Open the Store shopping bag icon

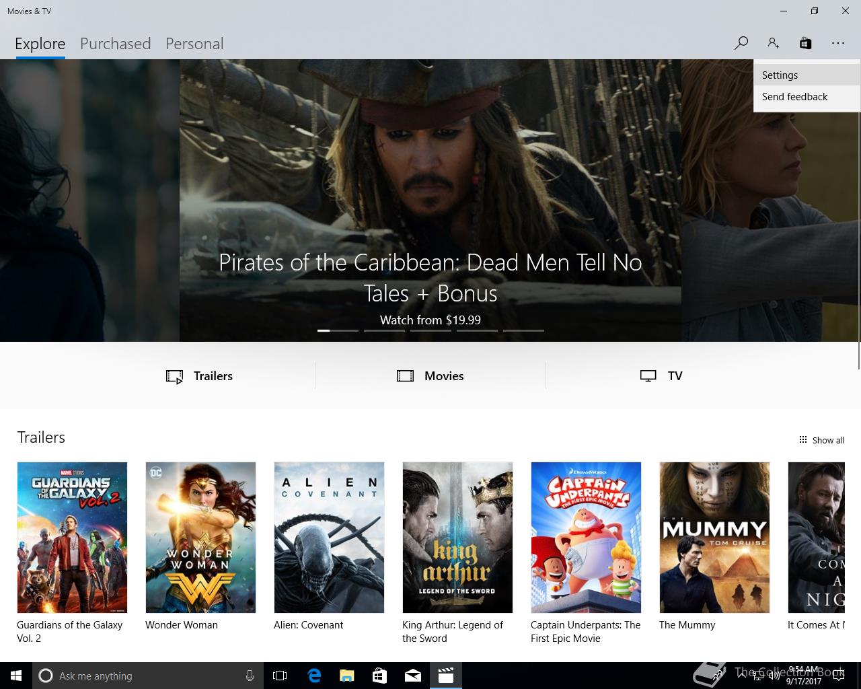pos(805,43)
